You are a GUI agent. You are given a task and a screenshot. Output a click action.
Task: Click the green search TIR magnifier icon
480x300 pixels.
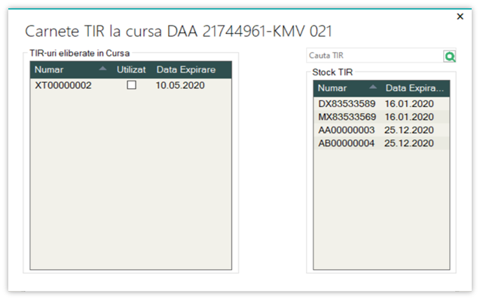(450, 57)
